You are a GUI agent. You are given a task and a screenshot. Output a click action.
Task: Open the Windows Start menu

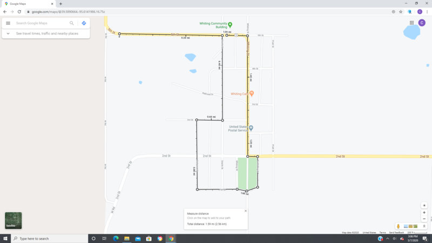(5, 239)
